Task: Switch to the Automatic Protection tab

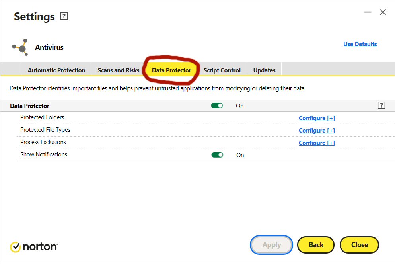Action: coord(56,70)
